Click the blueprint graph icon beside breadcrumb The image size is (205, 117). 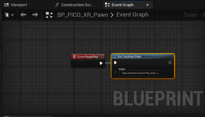pos(49,15)
